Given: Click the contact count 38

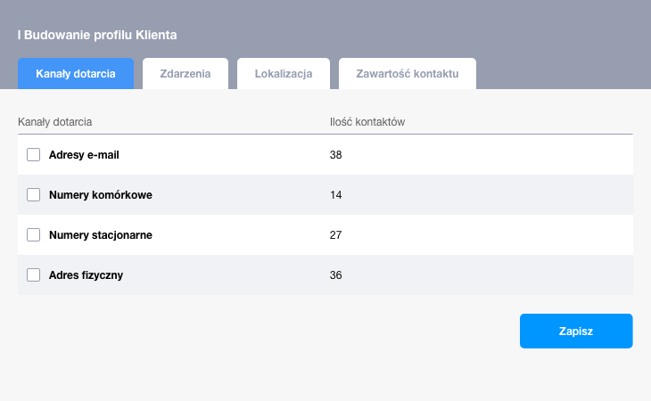Looking at the screenshot, I should click(x=336, y=155).
